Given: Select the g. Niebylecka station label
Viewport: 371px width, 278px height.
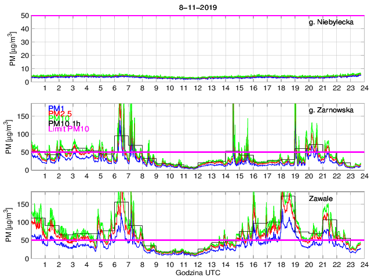Looking at the screenshot, I should pos(334,23).
